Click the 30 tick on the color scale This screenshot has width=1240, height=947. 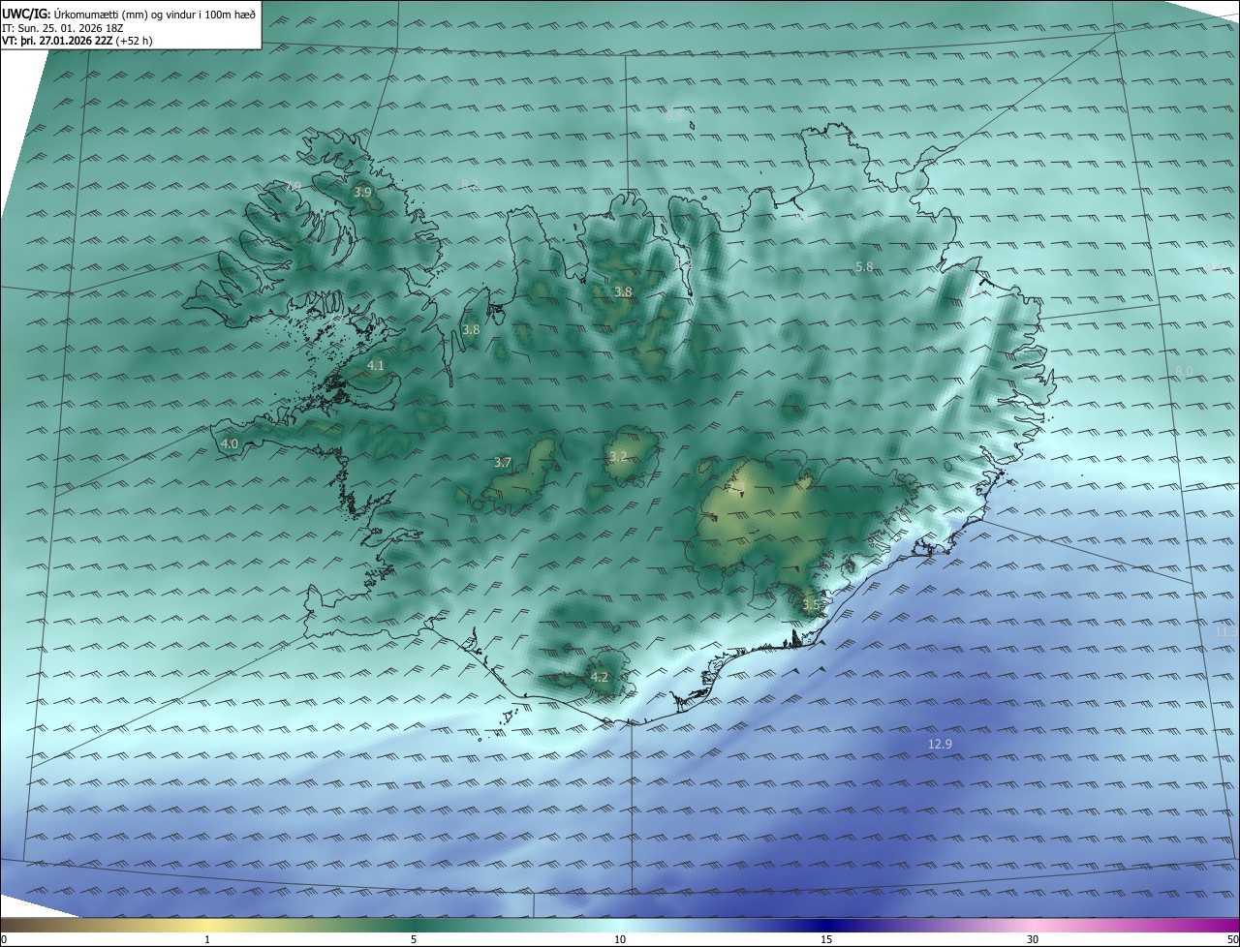1033,939
